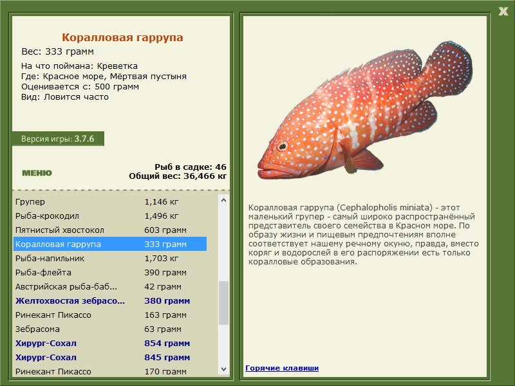Select the Рыба-флейта row

coord(110,272)
